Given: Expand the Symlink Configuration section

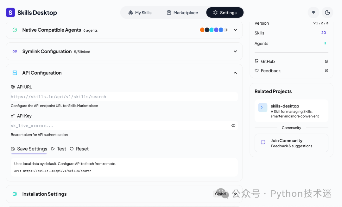Looking at the screenshot, I should pos(235,52).
